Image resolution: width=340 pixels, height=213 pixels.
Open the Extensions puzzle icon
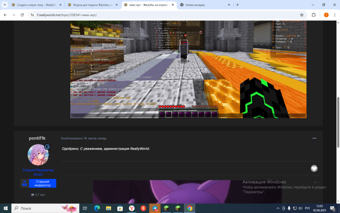coord(313,15)
